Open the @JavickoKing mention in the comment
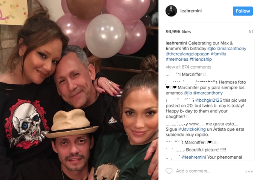The height and width of the screenshot is (180, 255). [x=192, y=129]
